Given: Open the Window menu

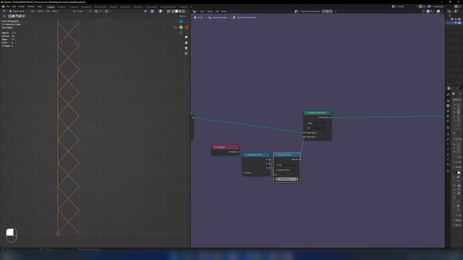Looking at the screenshot, I should [31, 6].
